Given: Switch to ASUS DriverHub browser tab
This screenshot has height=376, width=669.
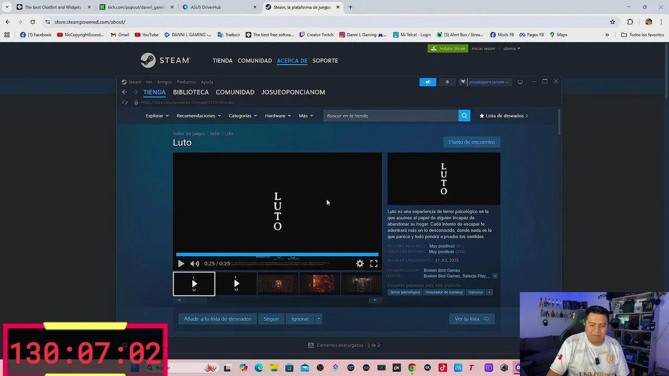Looking at the screenshot, I should (220, 7).
